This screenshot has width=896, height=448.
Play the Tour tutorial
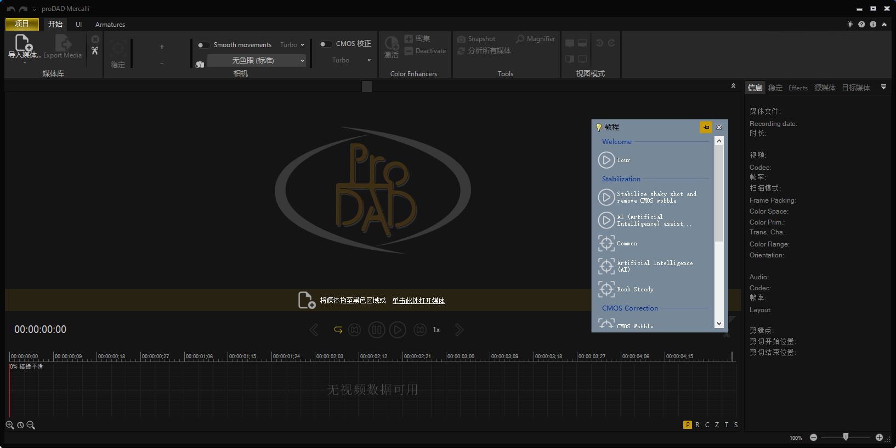pyautogui.click(x=606, y=160)
